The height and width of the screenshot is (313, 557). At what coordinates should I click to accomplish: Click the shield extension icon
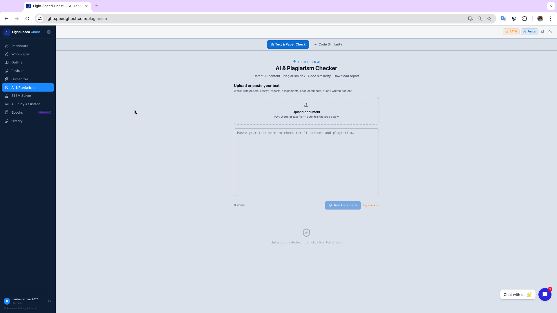[x=514, y=19]
